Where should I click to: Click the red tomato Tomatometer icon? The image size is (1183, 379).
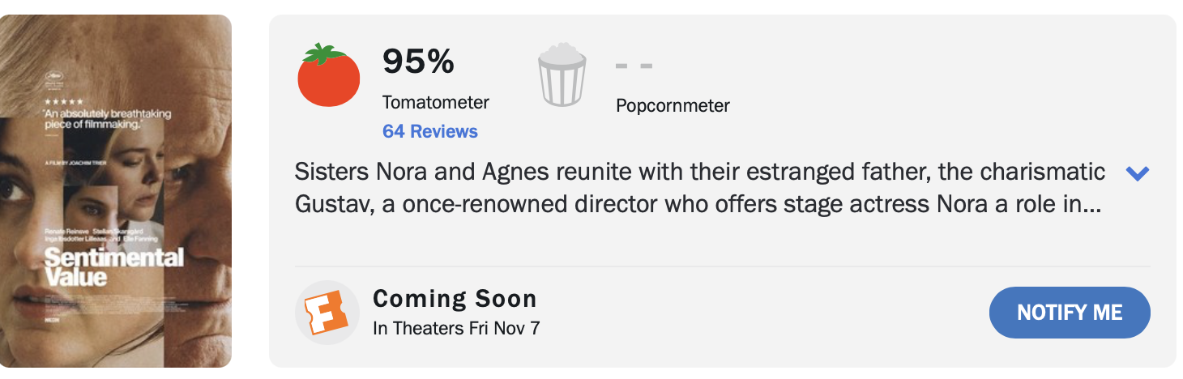click(x=329, y=77)
